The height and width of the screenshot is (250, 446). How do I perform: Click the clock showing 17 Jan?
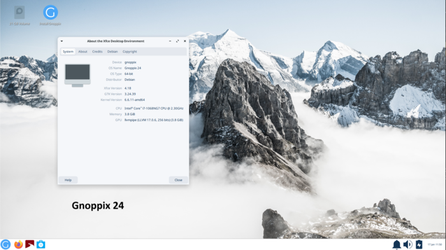435,244
